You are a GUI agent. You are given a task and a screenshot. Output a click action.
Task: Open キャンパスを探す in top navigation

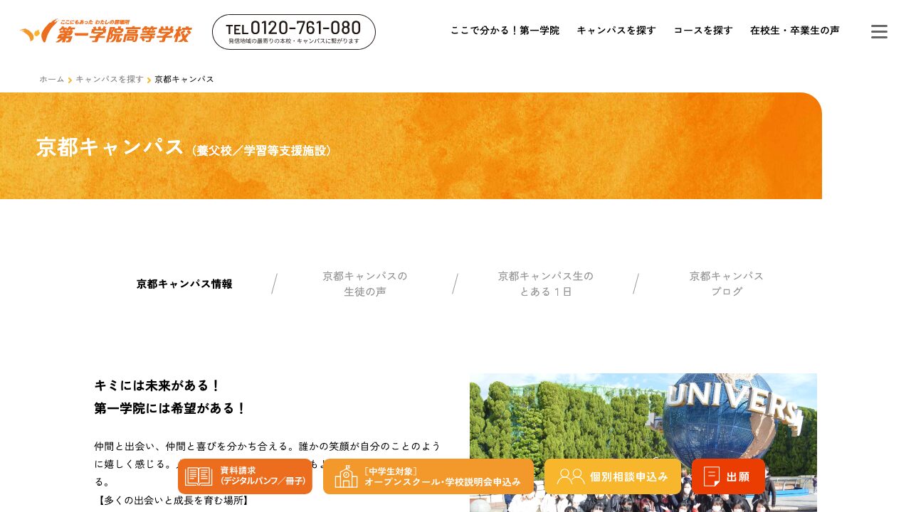click(616, 31)
